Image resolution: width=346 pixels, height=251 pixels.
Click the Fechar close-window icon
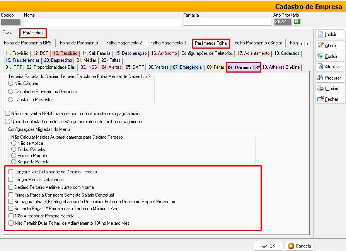coord(320,99)
